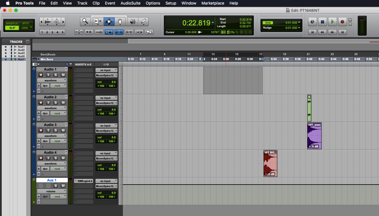Open the Track menu
Viewport: 379px width, 216px height.
coord(82,3)
